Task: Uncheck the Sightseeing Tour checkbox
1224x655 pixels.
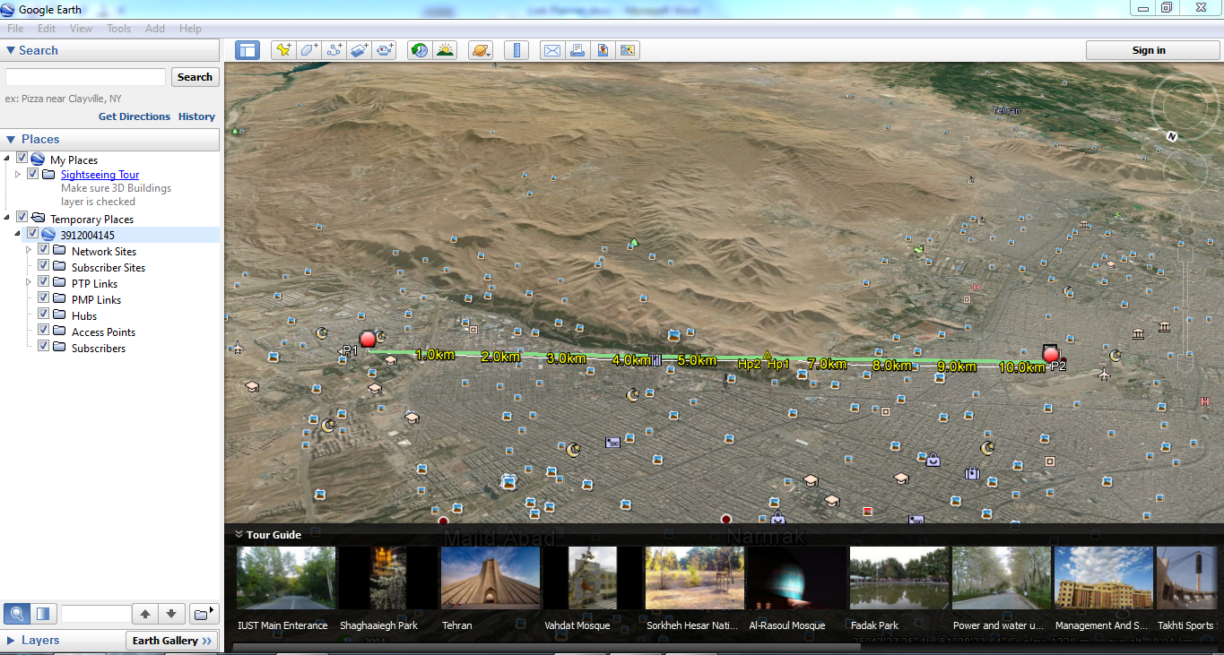Action: pyautogui.click(x=33, y=174)
